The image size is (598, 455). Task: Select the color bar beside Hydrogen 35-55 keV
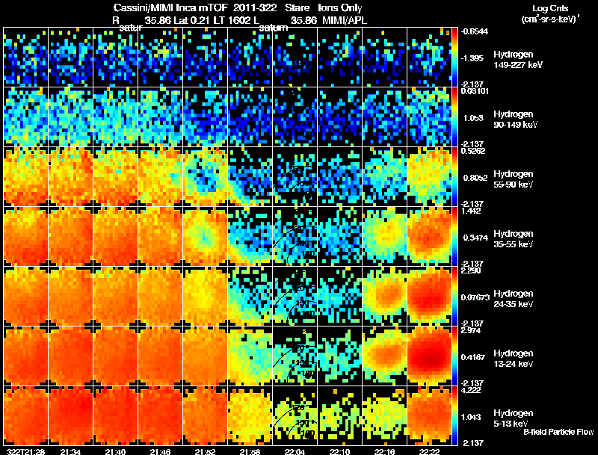[454, 236]
